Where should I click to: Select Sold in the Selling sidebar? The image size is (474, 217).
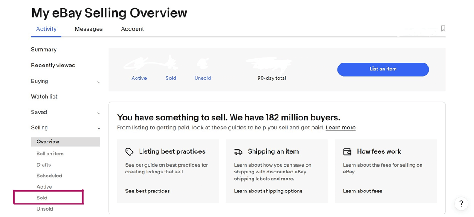tap(42, 198)
